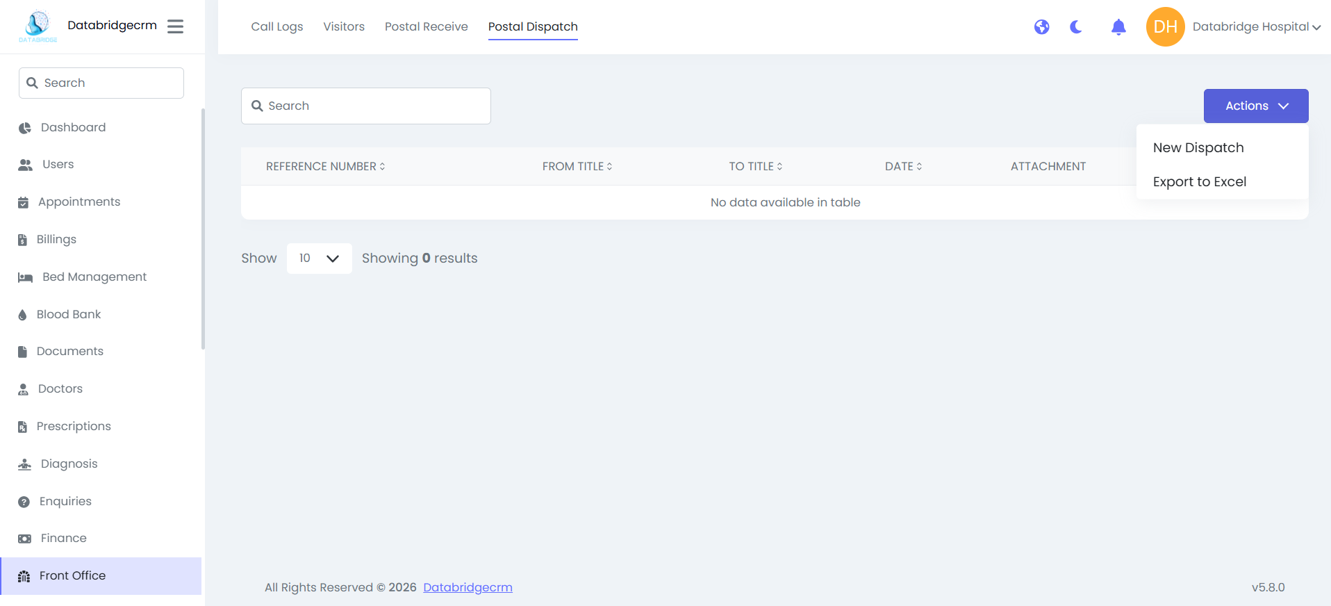Screen dimensions: 1331x606
Task: Open Billings in sidebar
Action: point(101,240)
